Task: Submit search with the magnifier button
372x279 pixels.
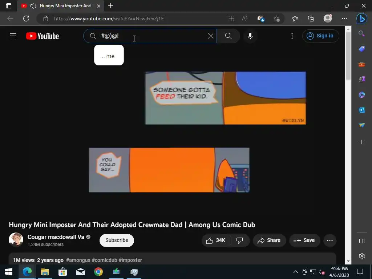Action: (228, 36)
